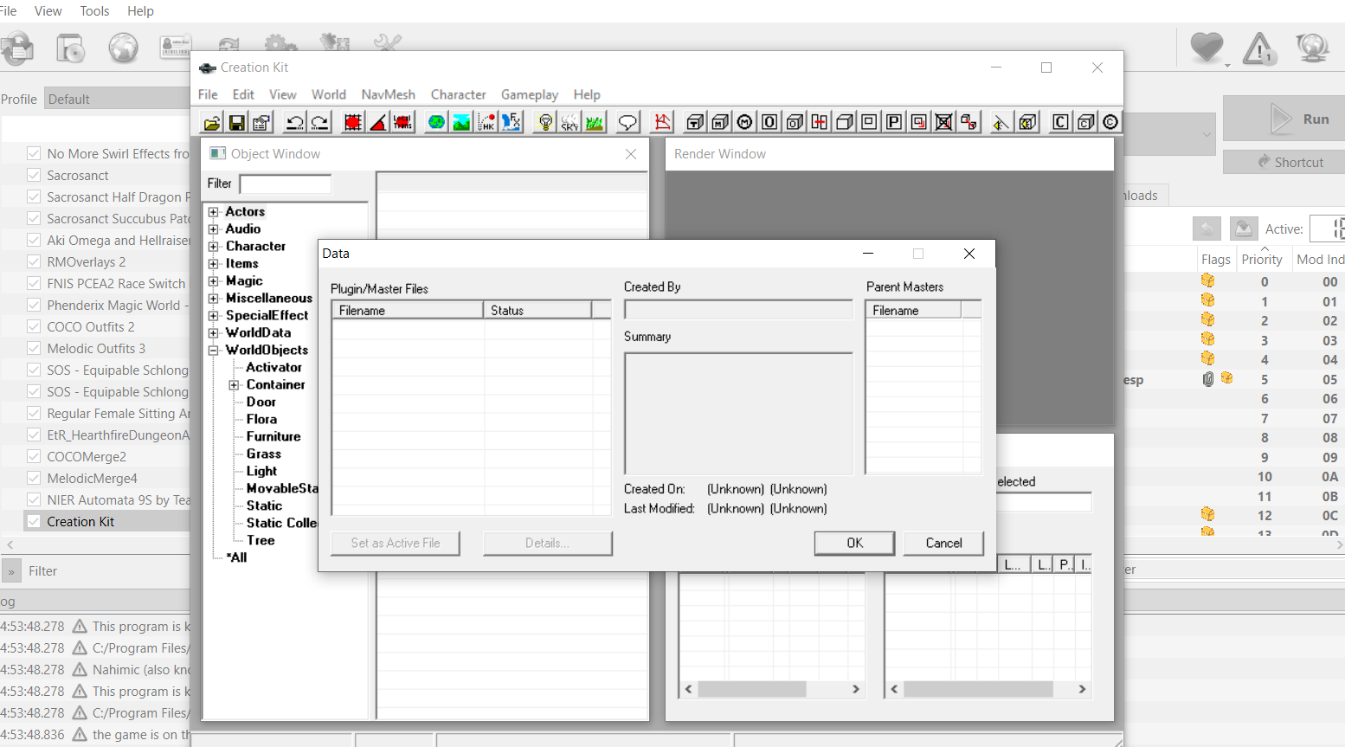
Task: Click the warning triangle notifications icon
Action: tap(1259, 48)
